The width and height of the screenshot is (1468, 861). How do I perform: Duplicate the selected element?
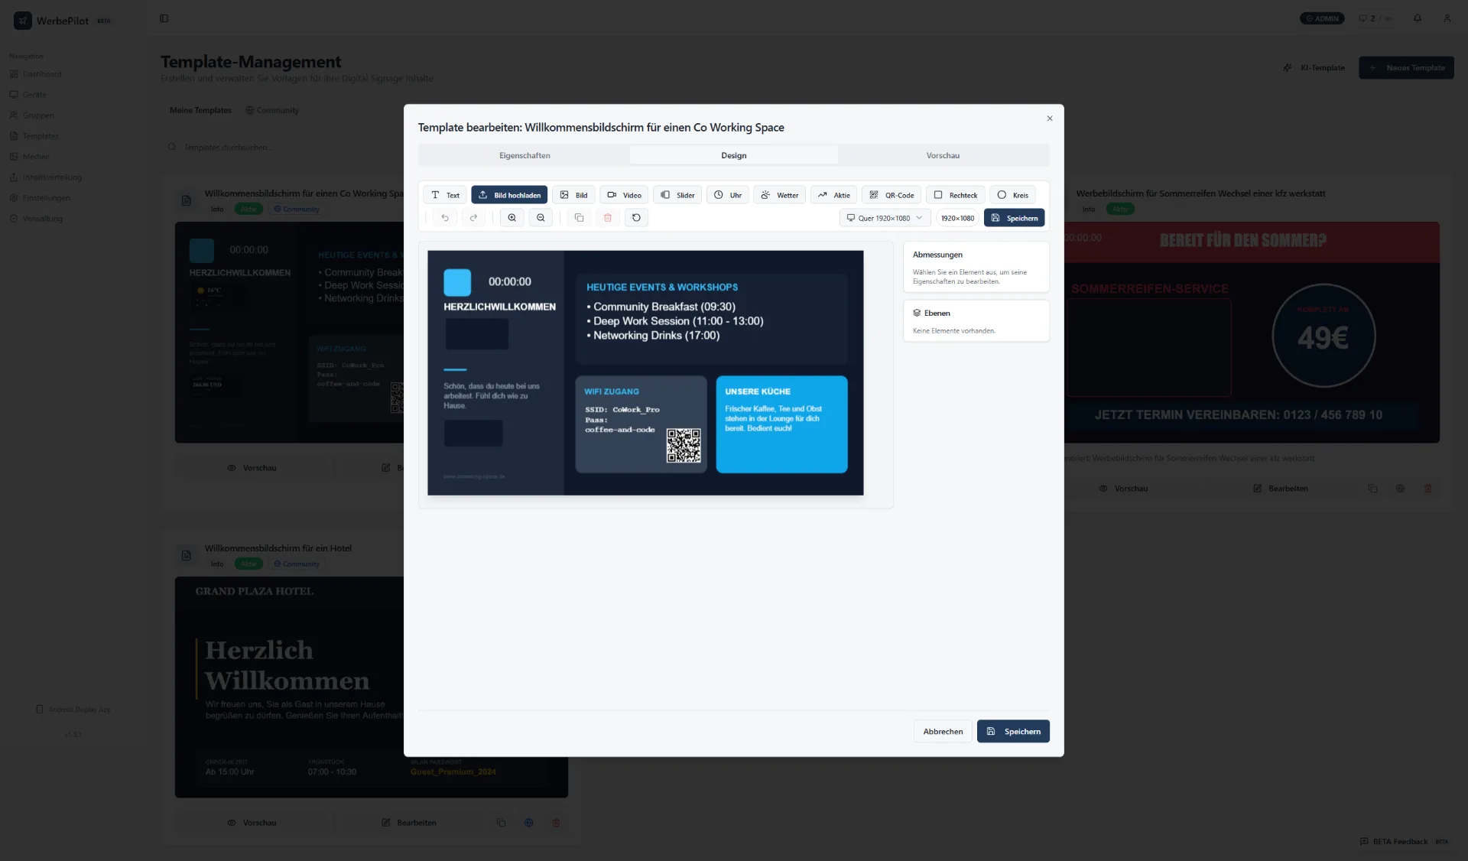pos(579,218)
